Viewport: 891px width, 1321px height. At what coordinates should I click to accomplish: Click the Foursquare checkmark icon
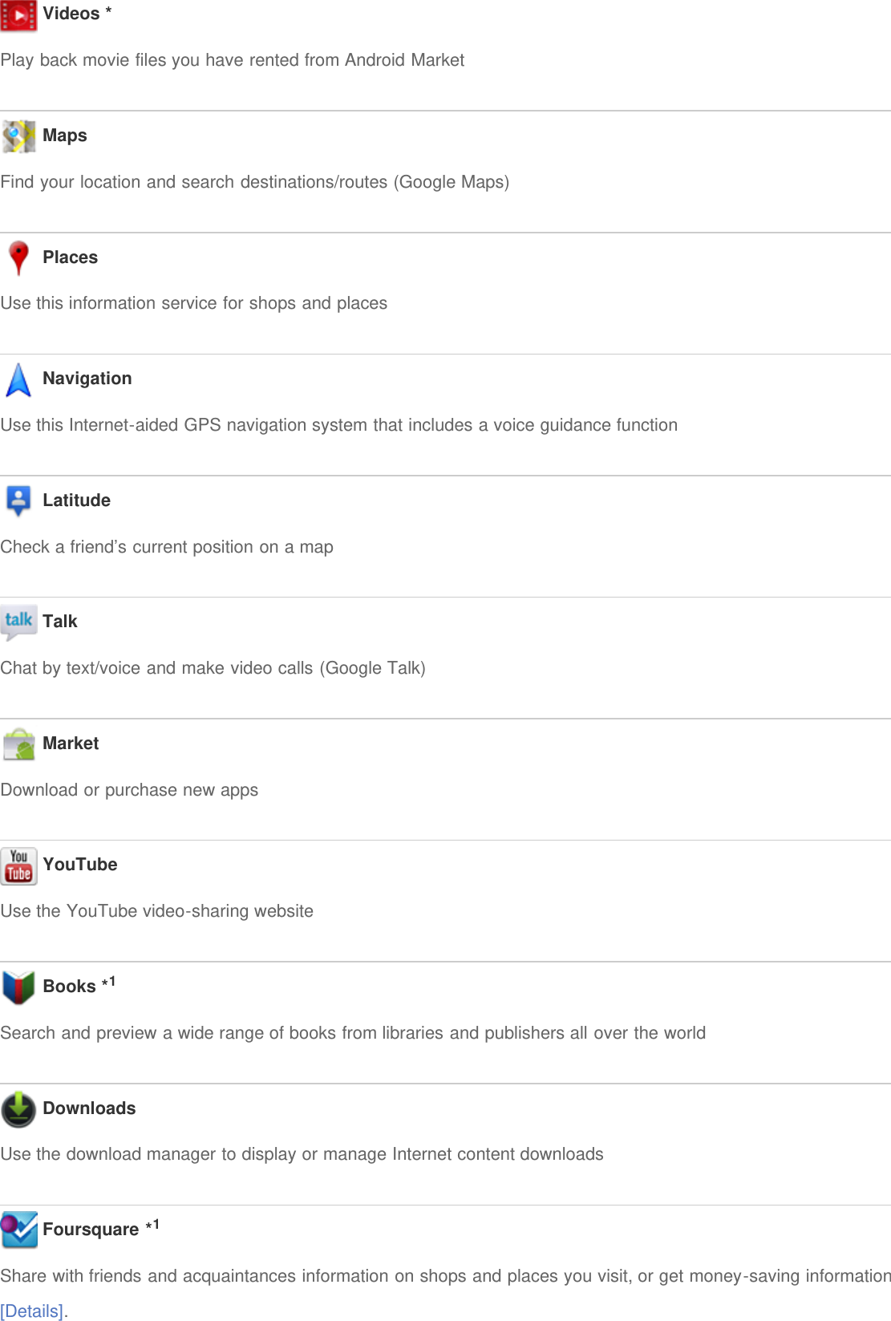(x=19, y=1230)
